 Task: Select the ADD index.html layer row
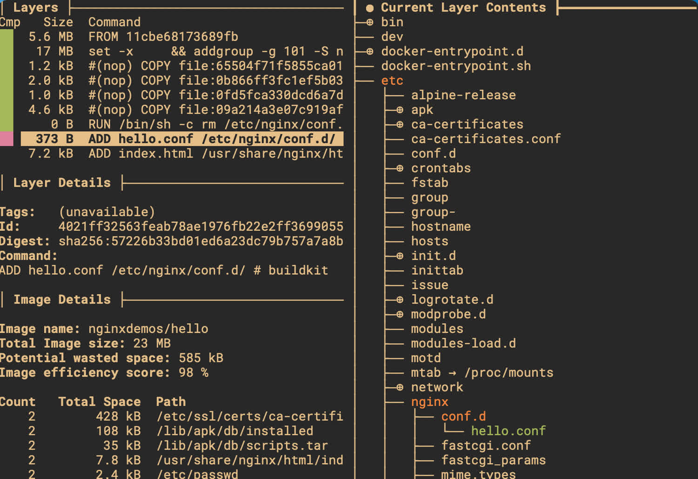tap(181, 154)
